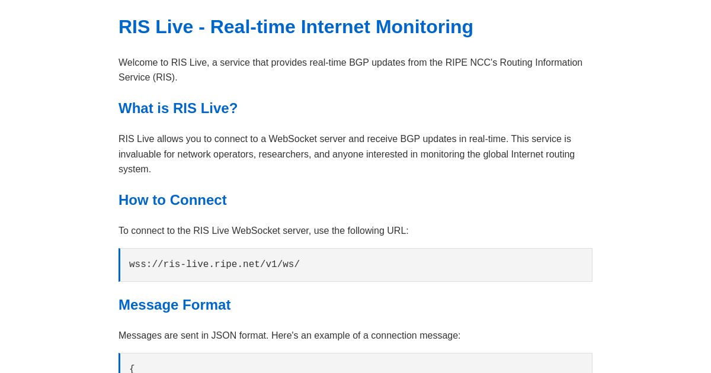Click the blue left border of the URL code block

coord(120,265)
